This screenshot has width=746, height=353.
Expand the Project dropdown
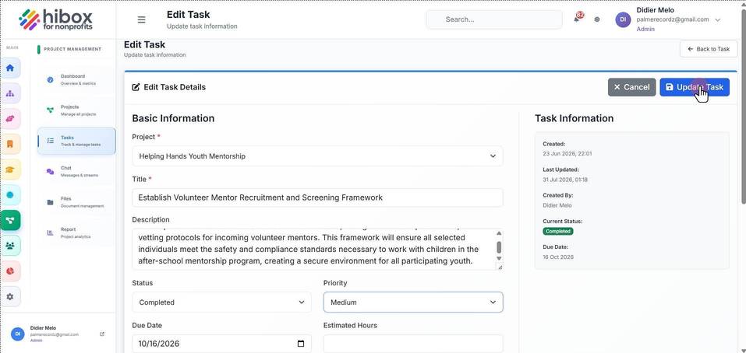[317, 156]
